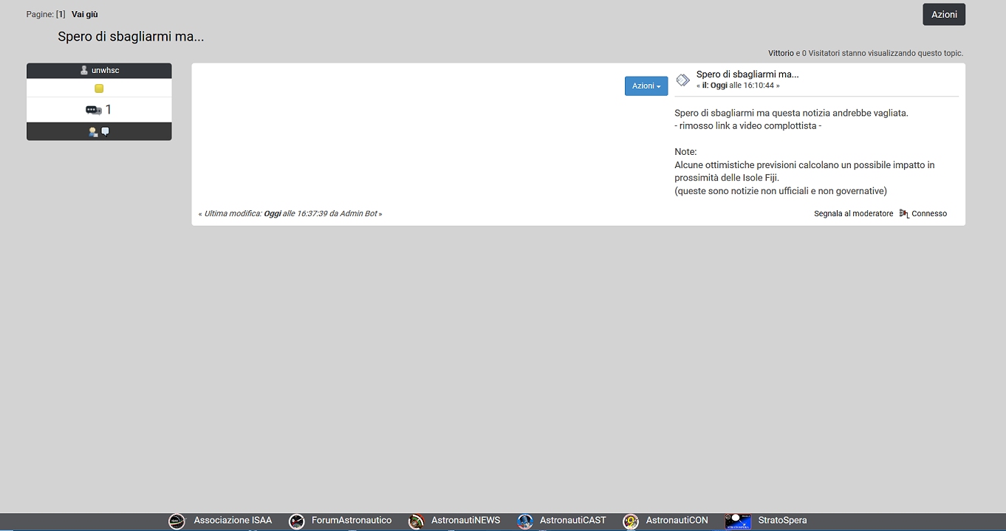1006x531 pixels.
Task: Open the post title link Spero di sbagliarmi ma...
Action: pos(747,74)
